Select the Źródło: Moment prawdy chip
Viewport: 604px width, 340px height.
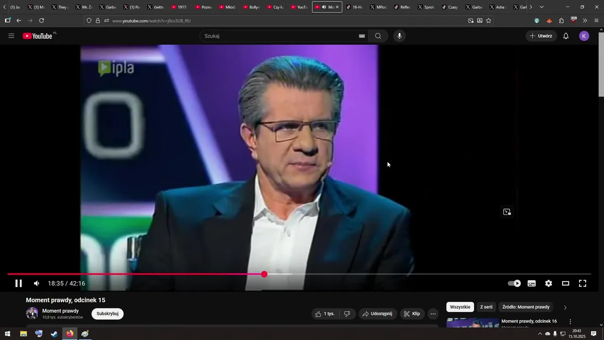[x=526, y=307]
